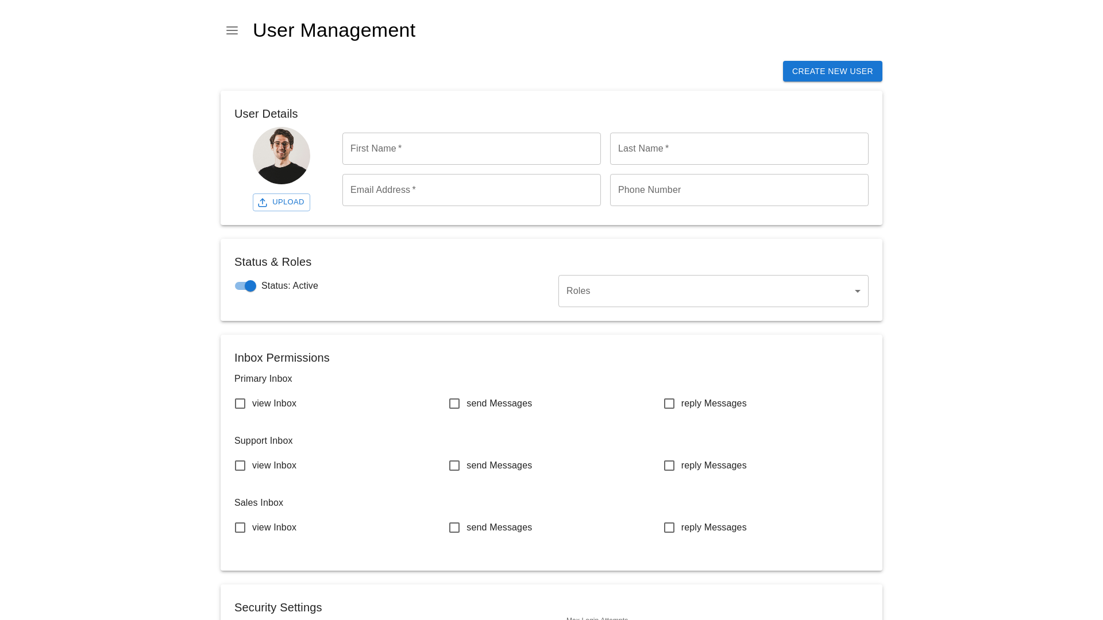Tick reply Messages under Support Inbox

click(x=669, y=466)
